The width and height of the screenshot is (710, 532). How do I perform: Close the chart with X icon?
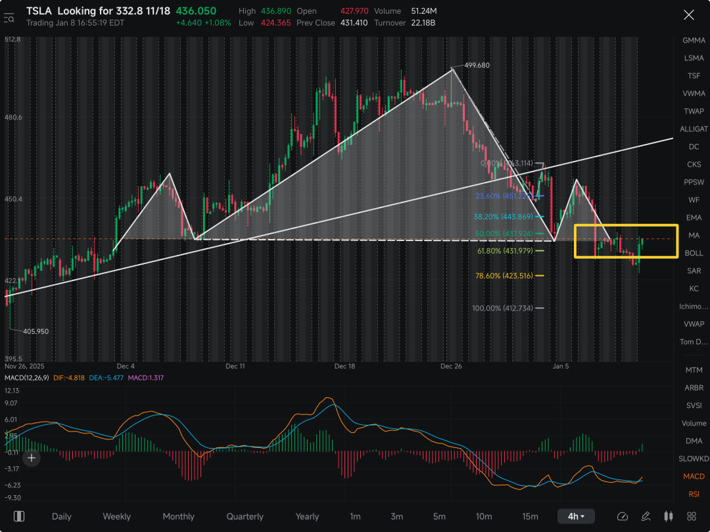(689, 15)
